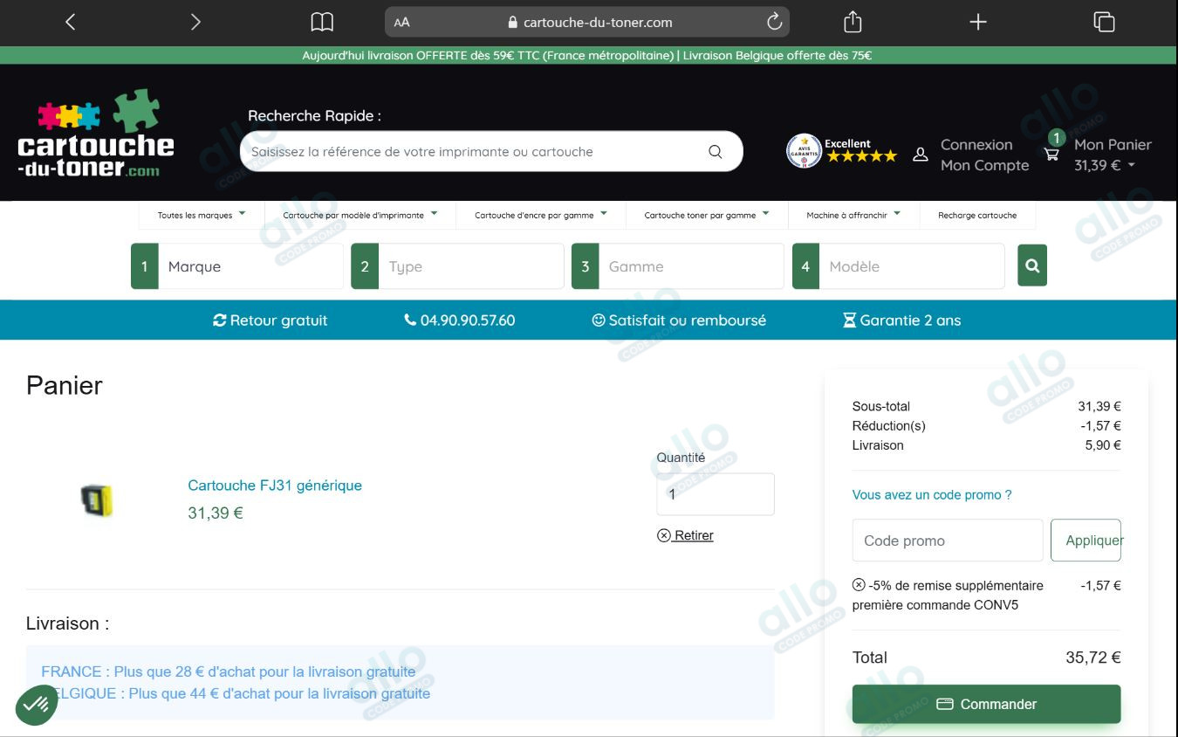Select the Cartouche d'encre par gamme menu
This screenshot has height=737, width=1178.
(x=539, y=215)
